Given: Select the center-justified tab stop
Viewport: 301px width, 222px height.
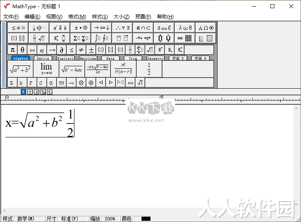Looking at the screenshot, I should [30, 92].
